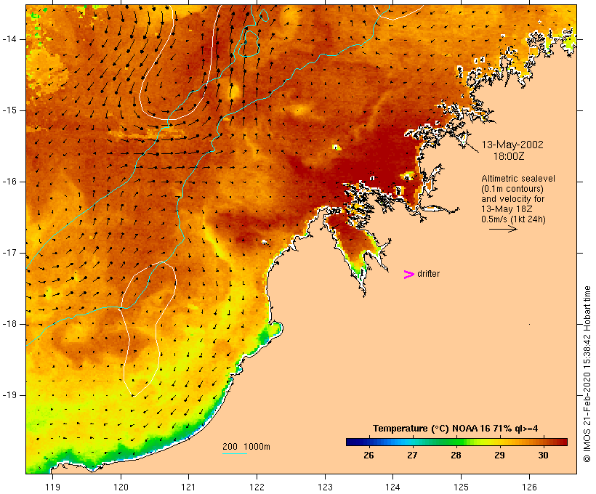Click the '-17' latitude axis label
The width and height of the screenshot is (596, 494).
tap(9, 253)
